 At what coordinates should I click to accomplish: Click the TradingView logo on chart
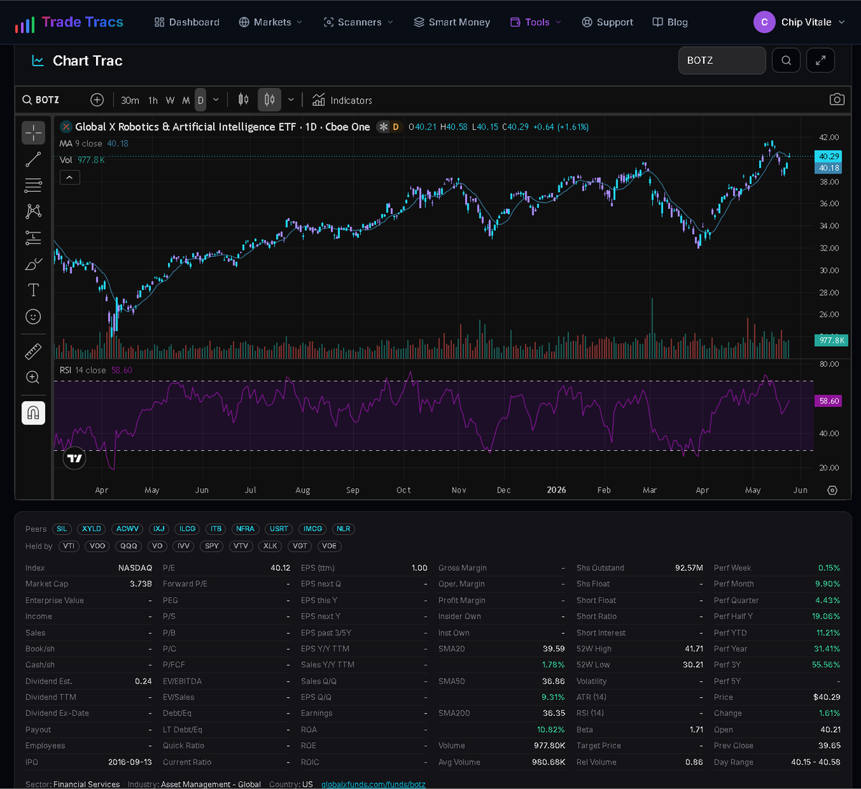pyautogui.click(x=75, y=458)
